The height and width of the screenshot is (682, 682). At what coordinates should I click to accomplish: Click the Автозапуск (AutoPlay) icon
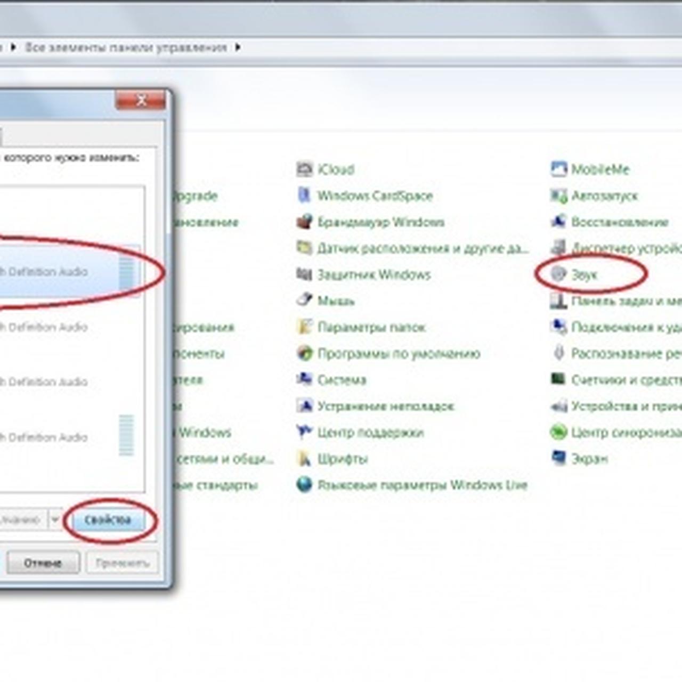(558, 196)
